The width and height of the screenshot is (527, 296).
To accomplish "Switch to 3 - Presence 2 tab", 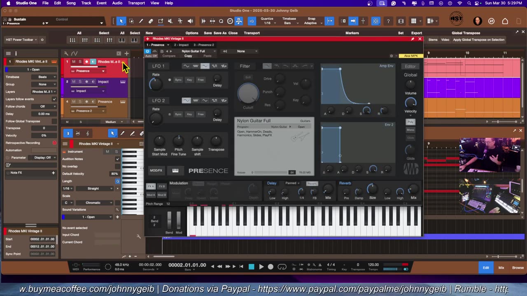I will click(x=204, y=45).
